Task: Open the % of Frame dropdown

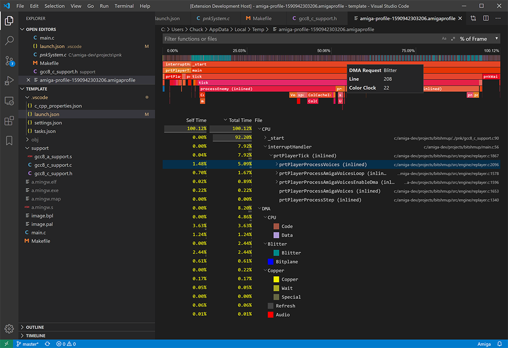Action: [479, 39]
